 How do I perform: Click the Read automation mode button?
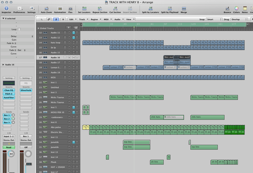(9, 147)
